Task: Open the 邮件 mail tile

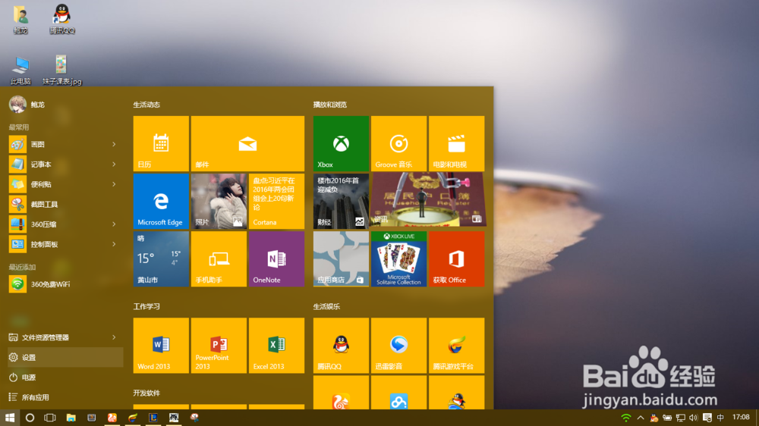Action: click(x=248, y=143)
